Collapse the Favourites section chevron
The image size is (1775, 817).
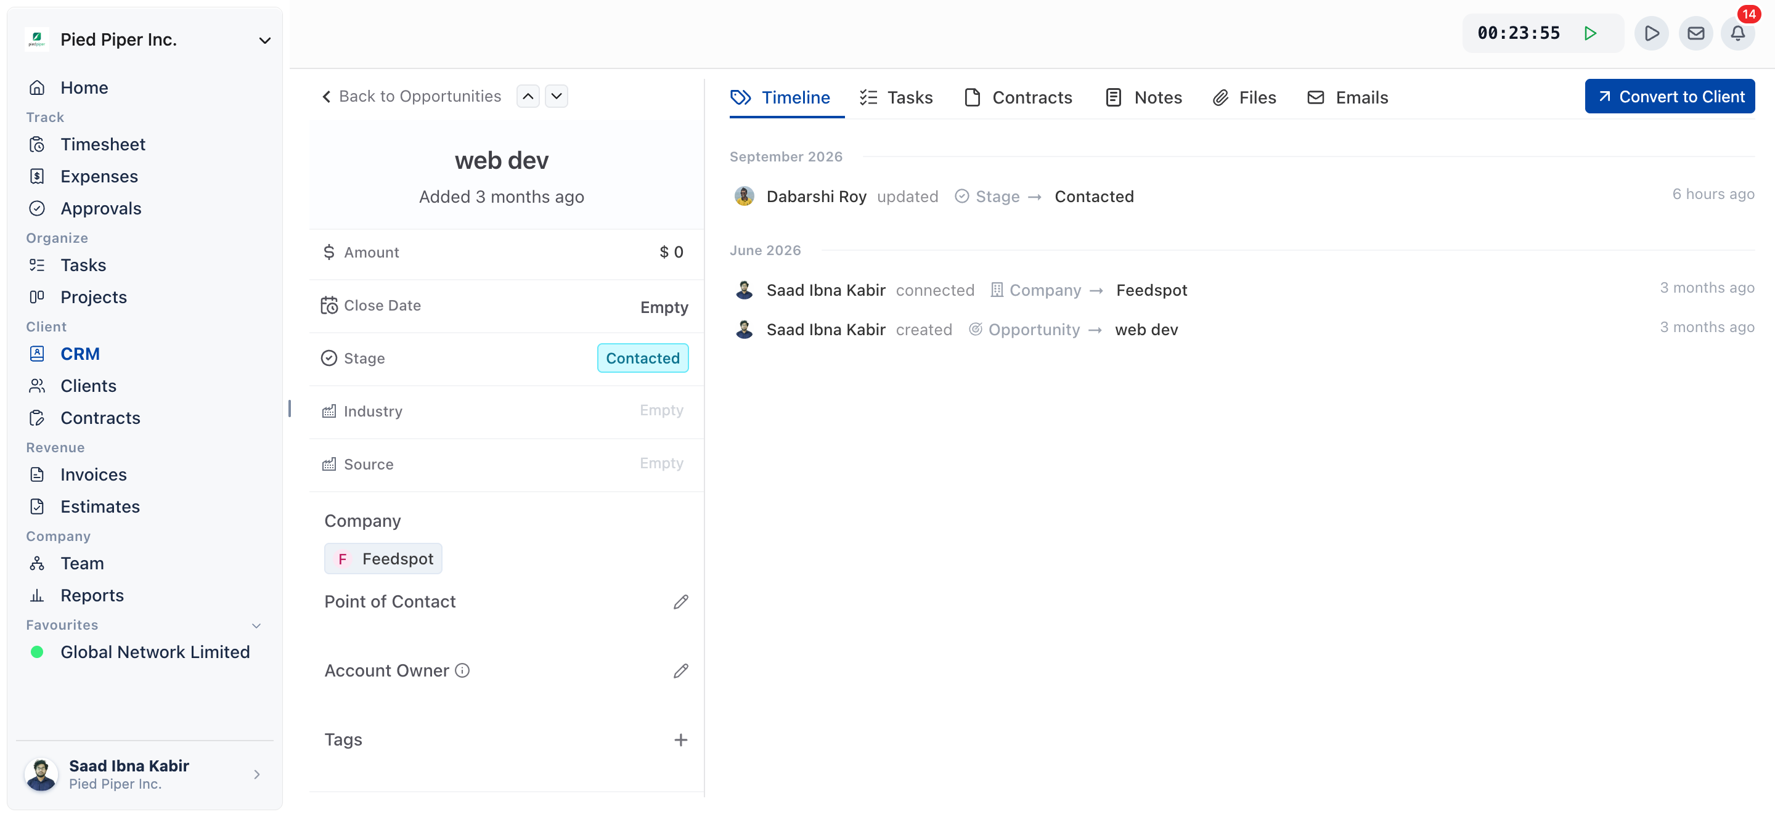[x=256, y=625]
